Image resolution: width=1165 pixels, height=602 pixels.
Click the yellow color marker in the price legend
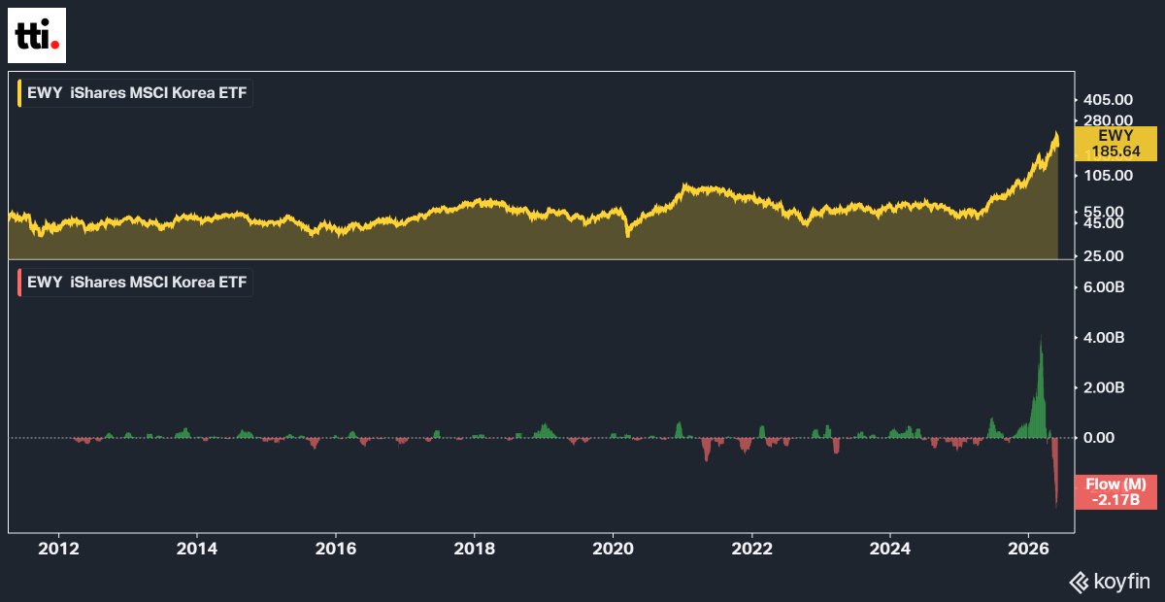tap(19, 94)
